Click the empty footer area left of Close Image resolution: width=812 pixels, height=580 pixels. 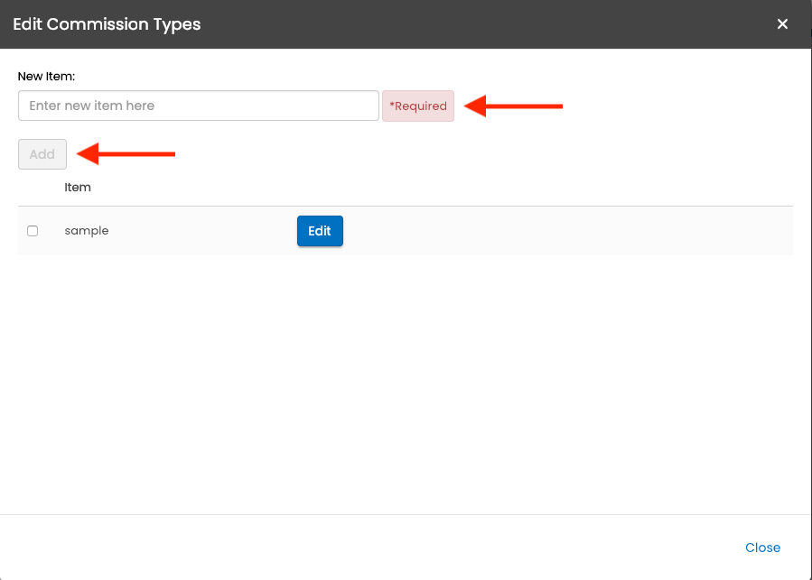(x=361, y=548)
